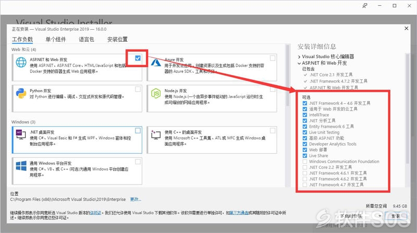The image size is (417, 233).
Task: Click the installation details panel scrollbar
Action: coord(407,108)
